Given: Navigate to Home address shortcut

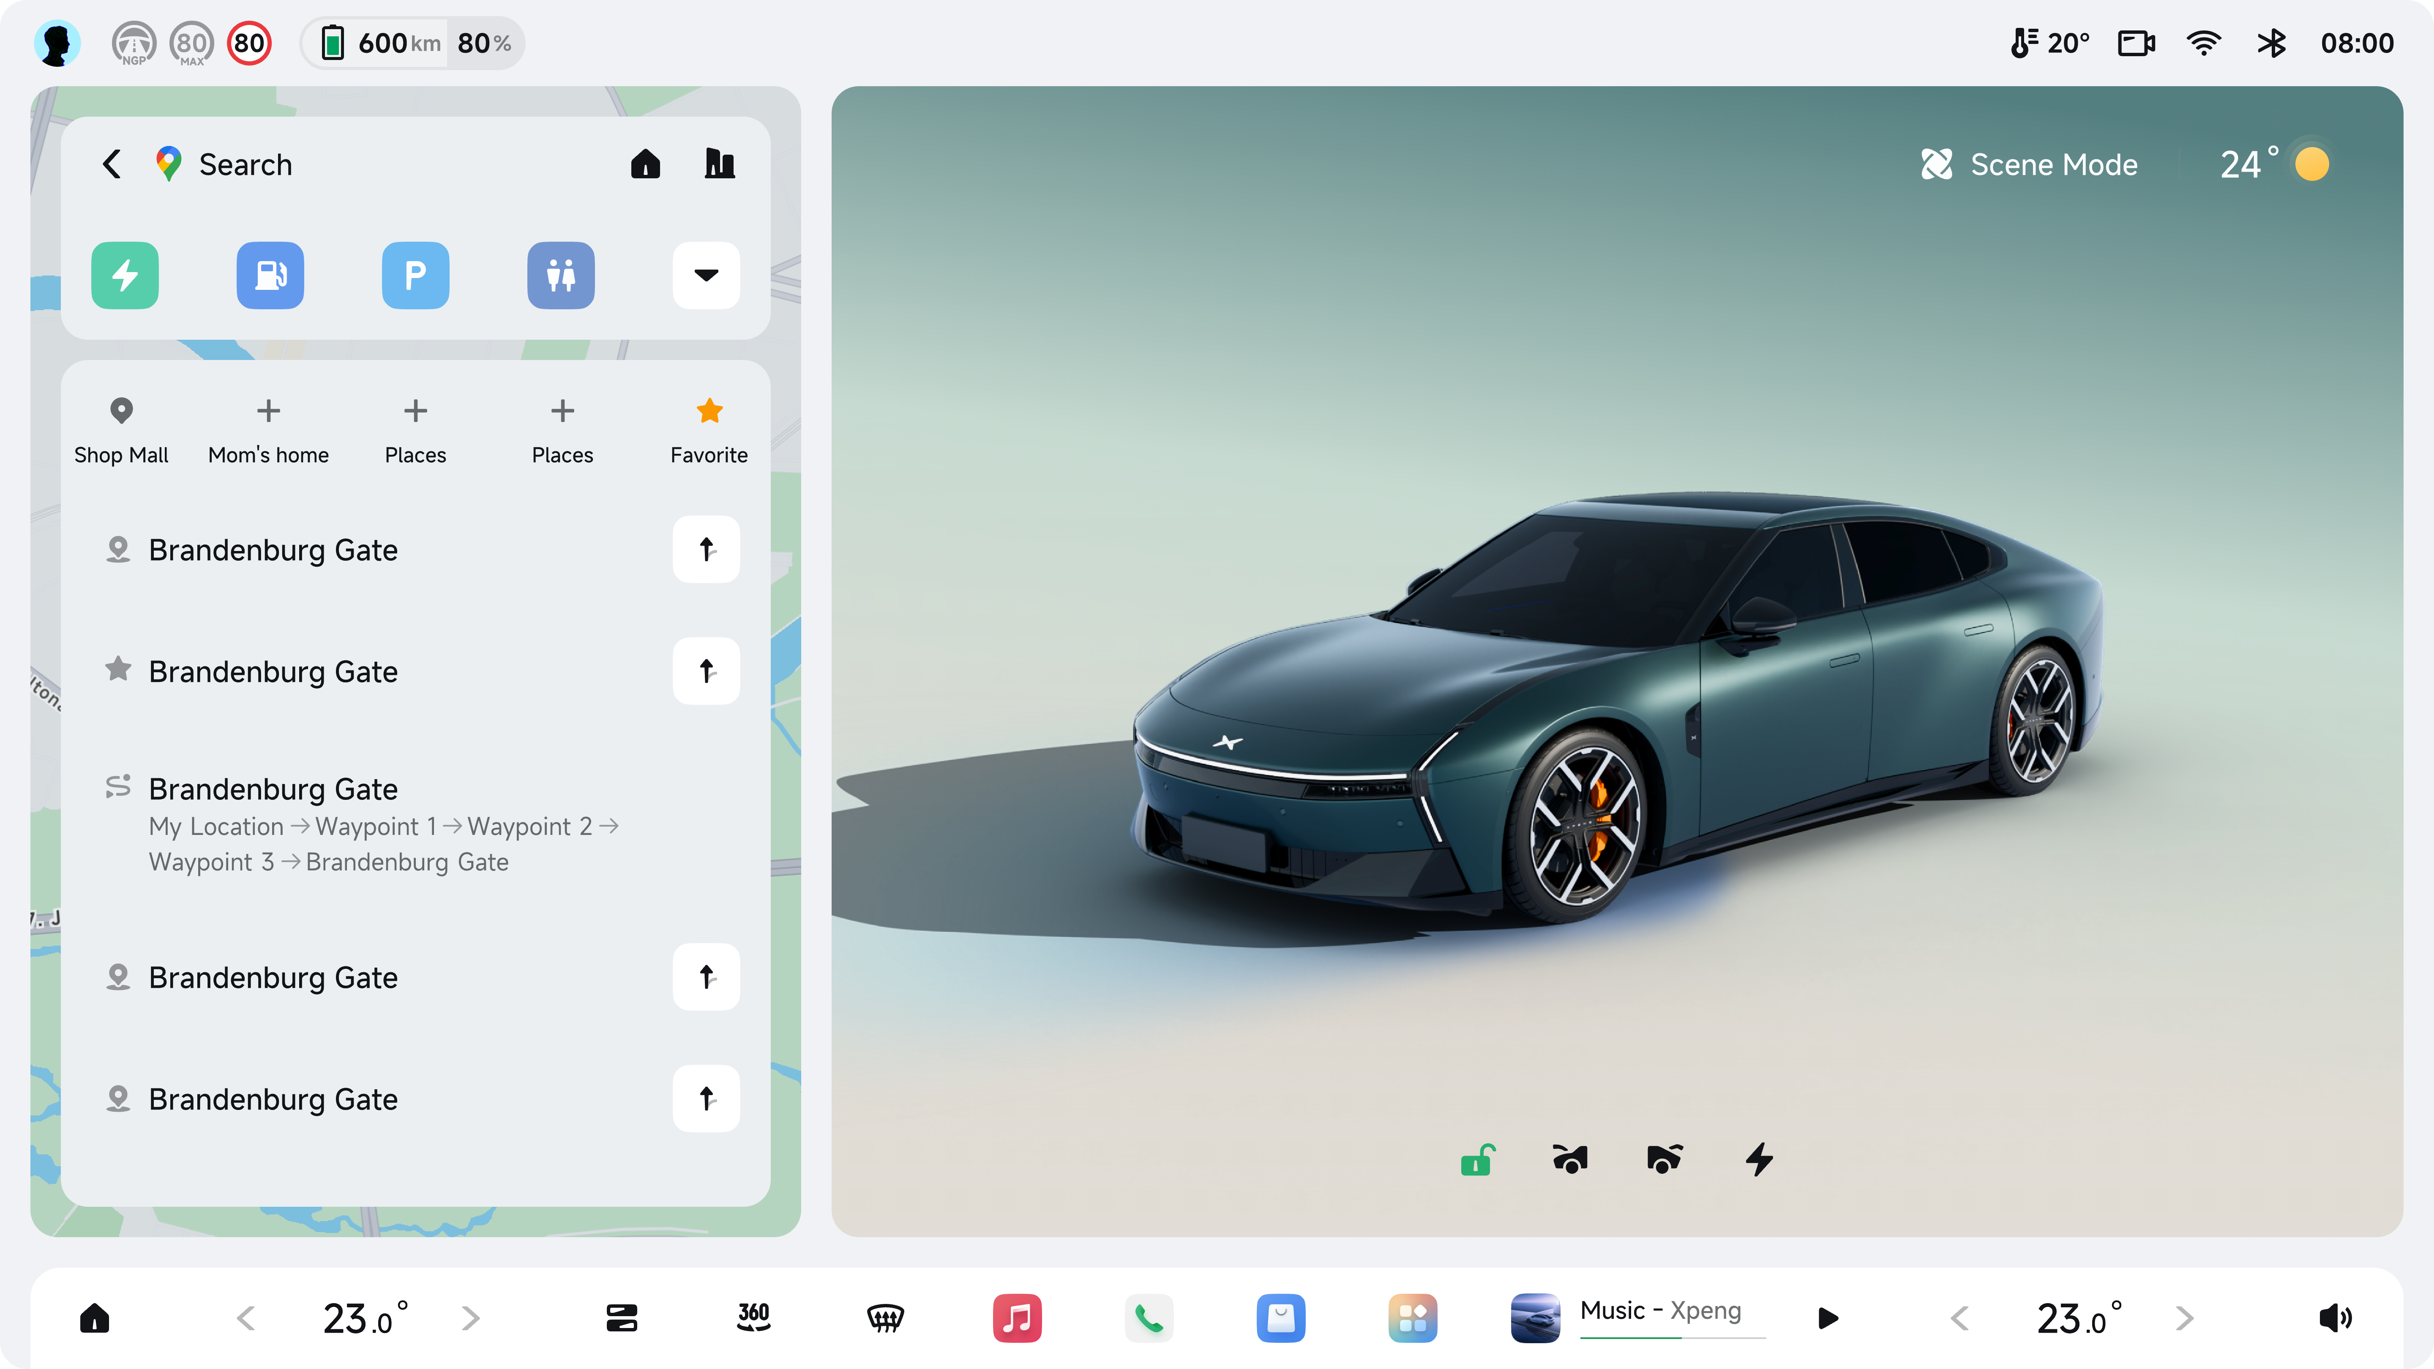Looking at the screenshot, I should point(645,164).
